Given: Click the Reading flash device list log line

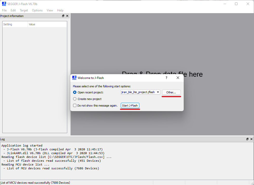Looking at the screenshot, I should click(x=57, y=157).
